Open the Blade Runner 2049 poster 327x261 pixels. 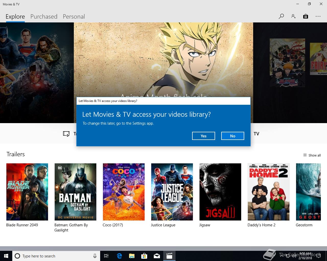coord(27,192)
